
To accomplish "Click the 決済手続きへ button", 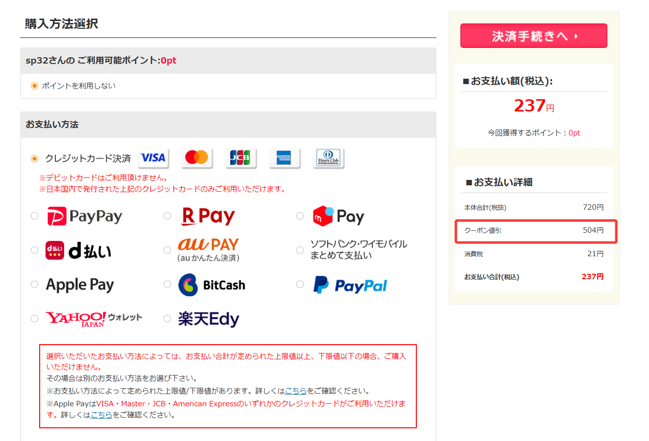I will [534, 36].
